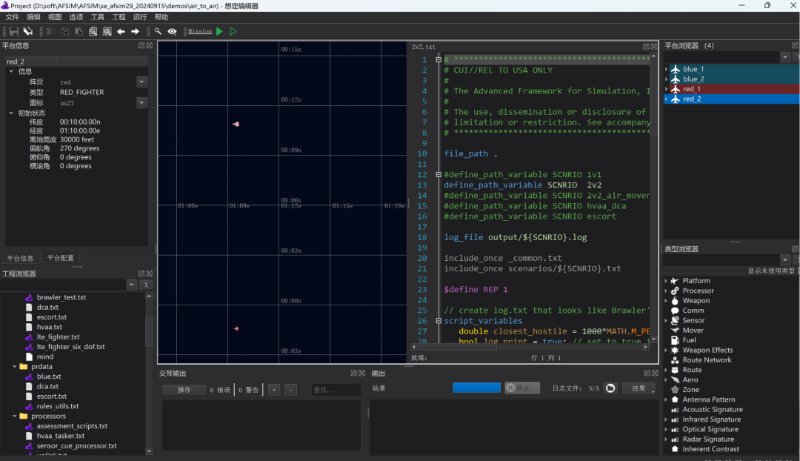800x461 pixels.
Task: Open the platform browser filter dropdown
Action: (785, 57)
